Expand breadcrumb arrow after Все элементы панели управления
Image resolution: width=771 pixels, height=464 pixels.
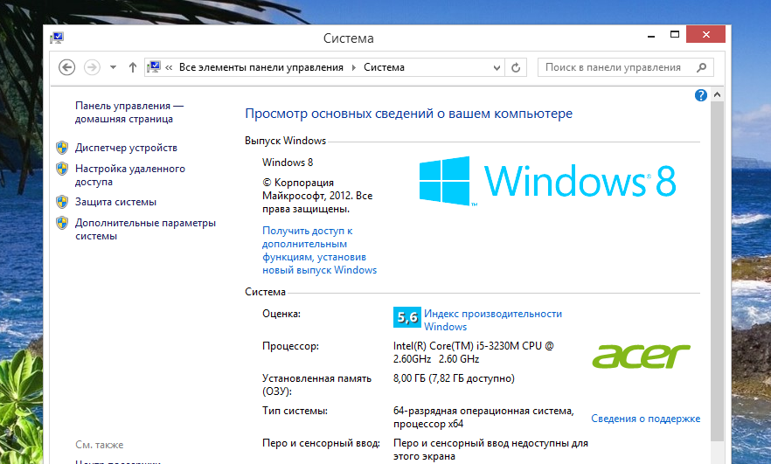point(353,68)
